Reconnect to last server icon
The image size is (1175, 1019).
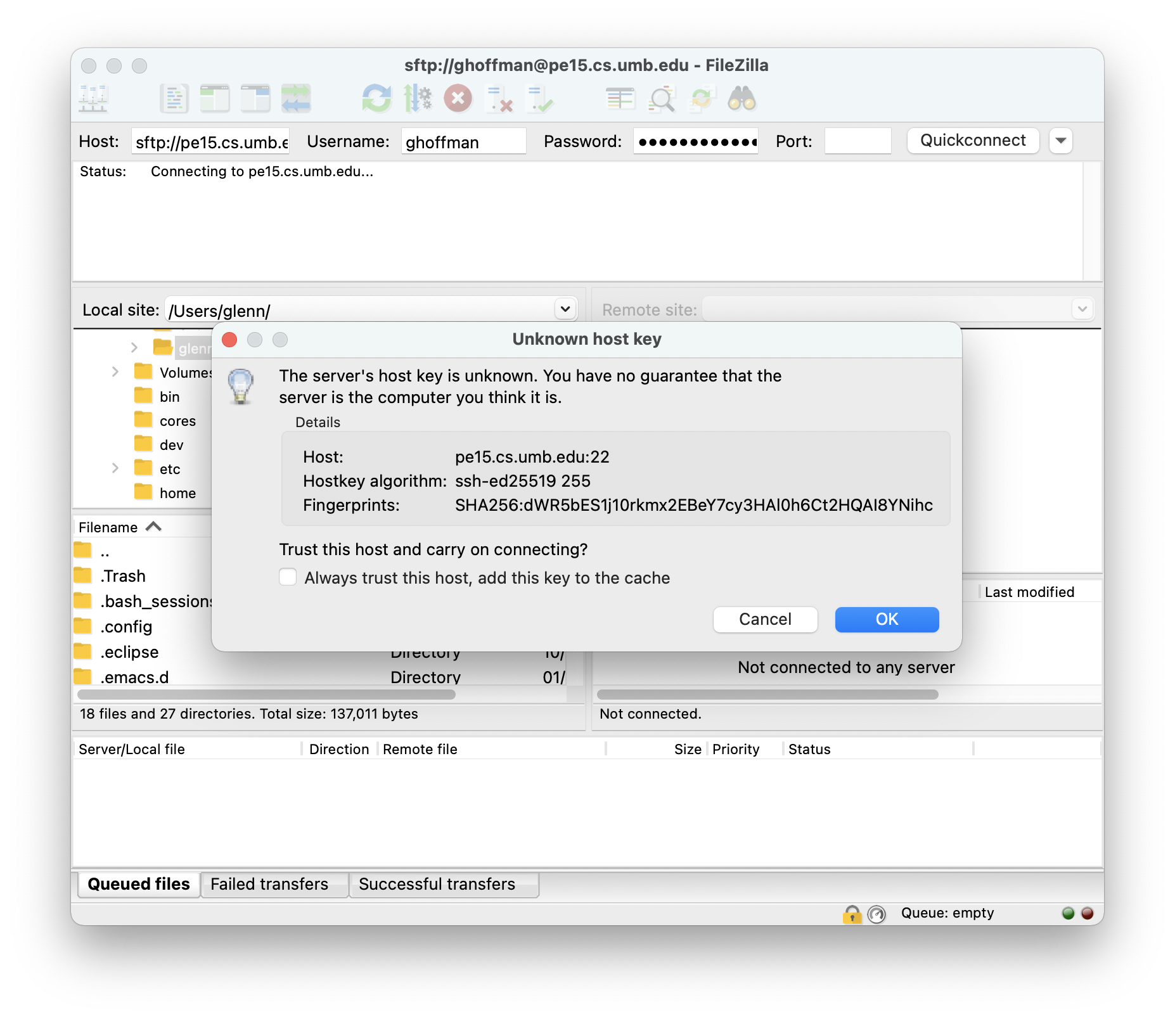539,99
